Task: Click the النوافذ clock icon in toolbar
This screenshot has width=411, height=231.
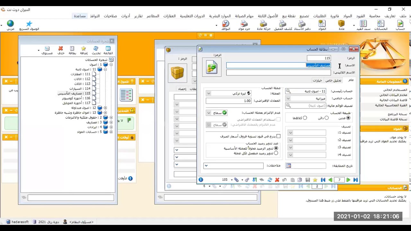Action: coord(226,25)
